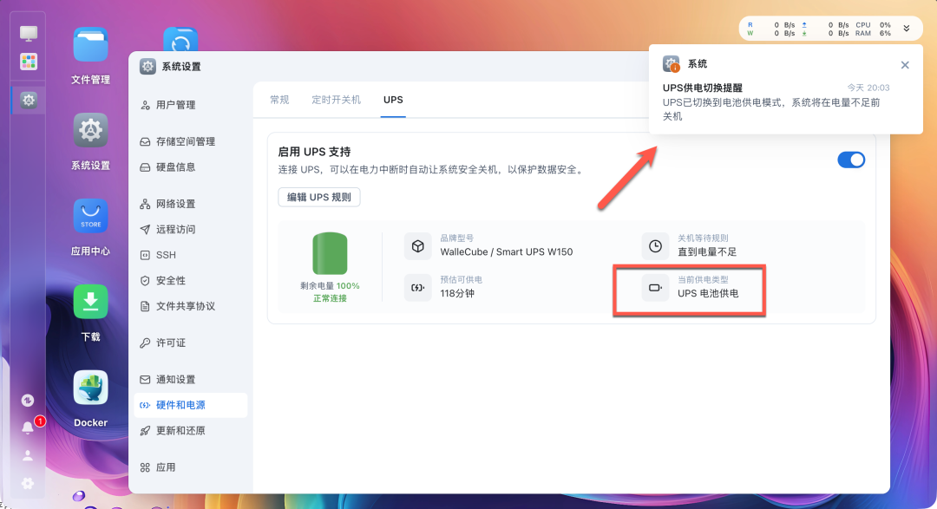Disable the 启用 UPS 支持 toggle
This screenshot has width=937, height=509.
pos(851,160)
